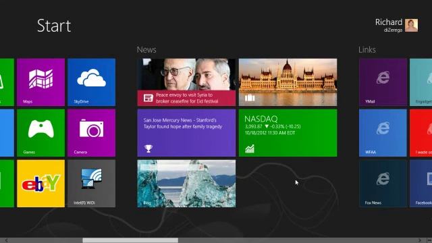Click the horizontal scrollbar thumb
This screenshot has height=243, width=432.
pos(130,240)
